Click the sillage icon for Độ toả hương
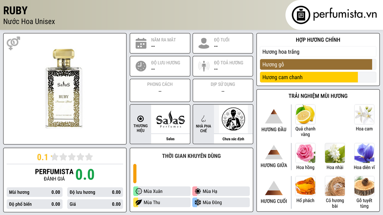This screenshot has width=383, height=215. pos(204,66)
